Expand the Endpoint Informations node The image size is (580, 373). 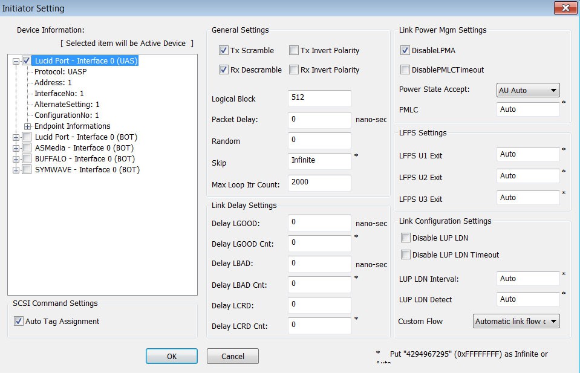[x=27, y=126]
